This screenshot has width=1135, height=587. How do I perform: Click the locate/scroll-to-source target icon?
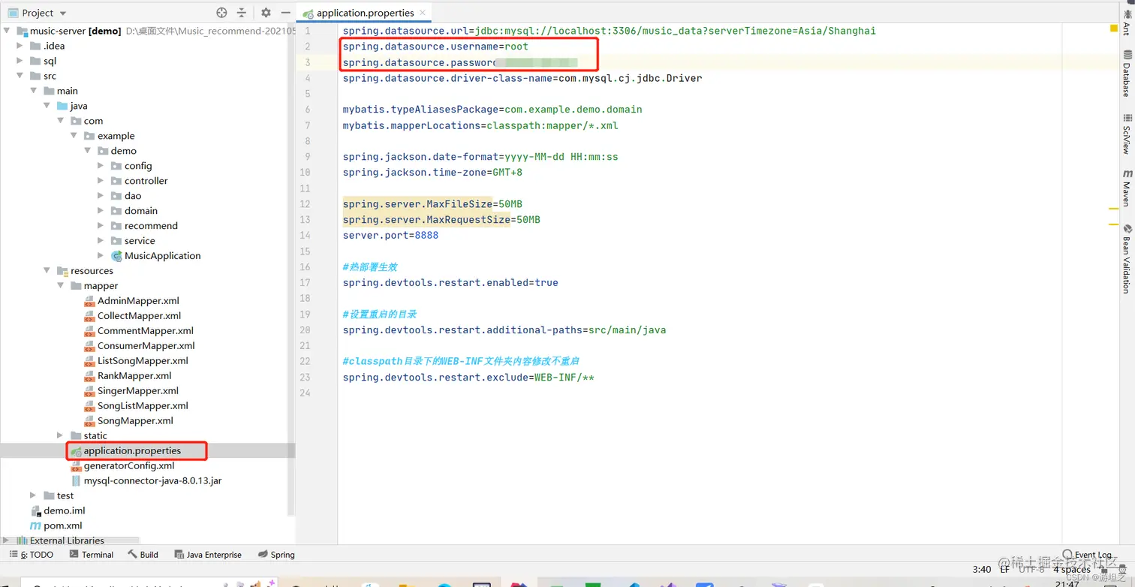tap(221, 13)
